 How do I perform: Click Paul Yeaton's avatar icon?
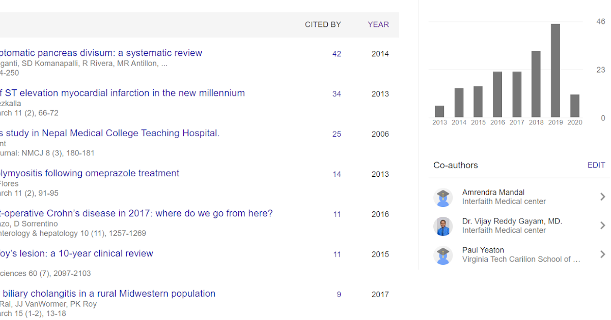tap(443, 255)
